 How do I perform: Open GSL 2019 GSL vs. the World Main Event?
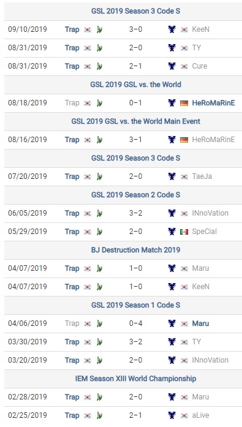tap(135, 121)
